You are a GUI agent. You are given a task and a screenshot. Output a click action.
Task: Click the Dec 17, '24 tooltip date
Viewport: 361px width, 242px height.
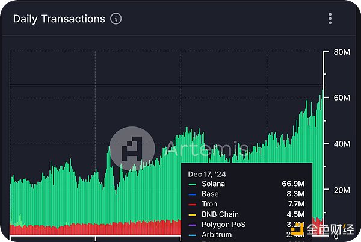click(206, 173)
